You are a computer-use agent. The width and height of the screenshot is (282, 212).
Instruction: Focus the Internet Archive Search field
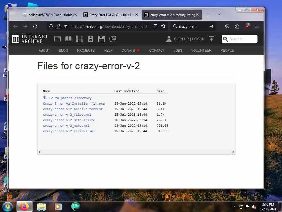239,39
